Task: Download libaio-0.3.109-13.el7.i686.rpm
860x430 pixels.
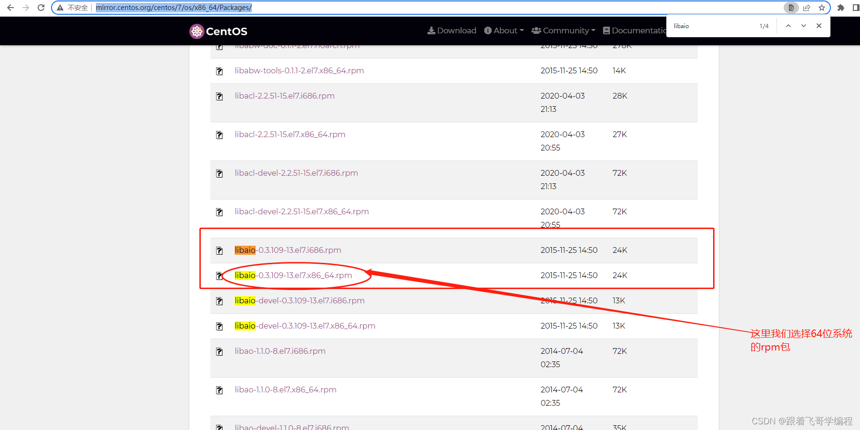Action: click(288, 250)
